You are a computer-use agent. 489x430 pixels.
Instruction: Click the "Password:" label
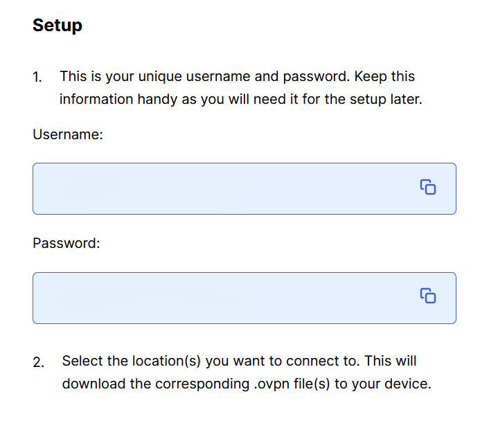tap(66, 244)
